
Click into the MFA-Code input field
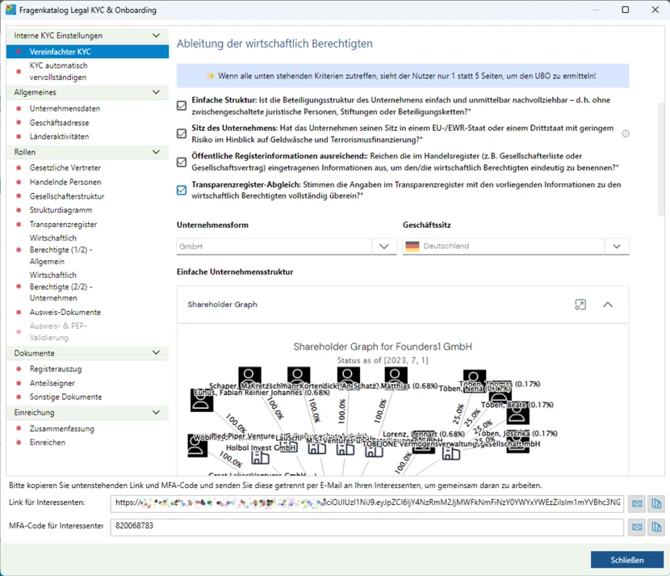[x=367, y=527]
